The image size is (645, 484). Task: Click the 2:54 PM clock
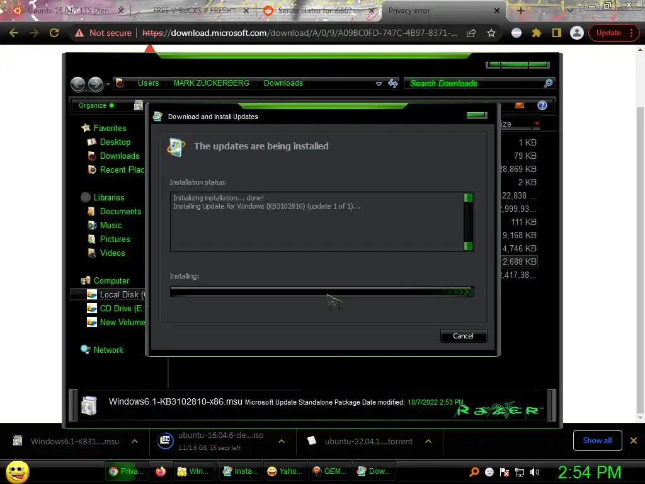[590, 472]
